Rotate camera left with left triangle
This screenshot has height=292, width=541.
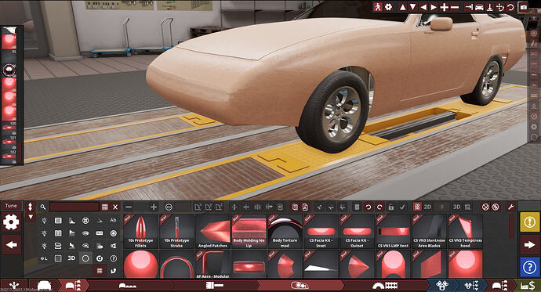(x=423, y=7)
